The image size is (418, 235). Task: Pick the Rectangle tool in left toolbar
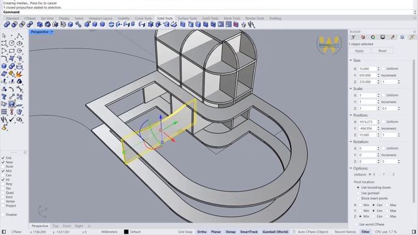click(x=12, y=51)
